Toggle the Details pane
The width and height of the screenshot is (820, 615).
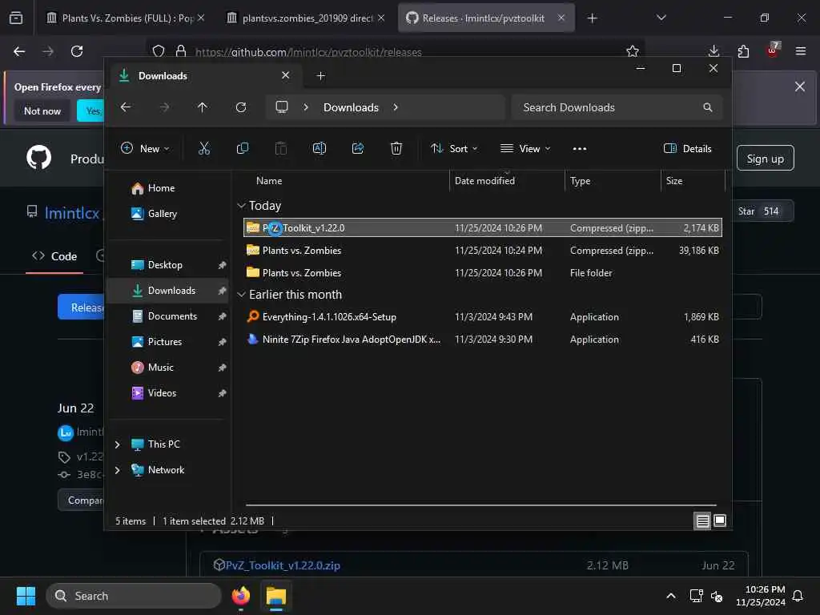pyautogui.click(x=687, y=148)
